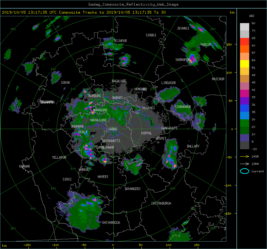This screenshot has height=249, width=267.
Task: Click the 'current' legend label
Action: tap(258, 171)
